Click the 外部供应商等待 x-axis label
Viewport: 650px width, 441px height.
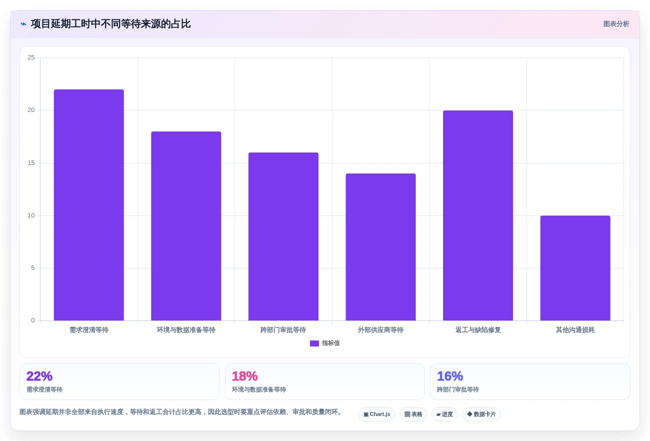(380, 330)
